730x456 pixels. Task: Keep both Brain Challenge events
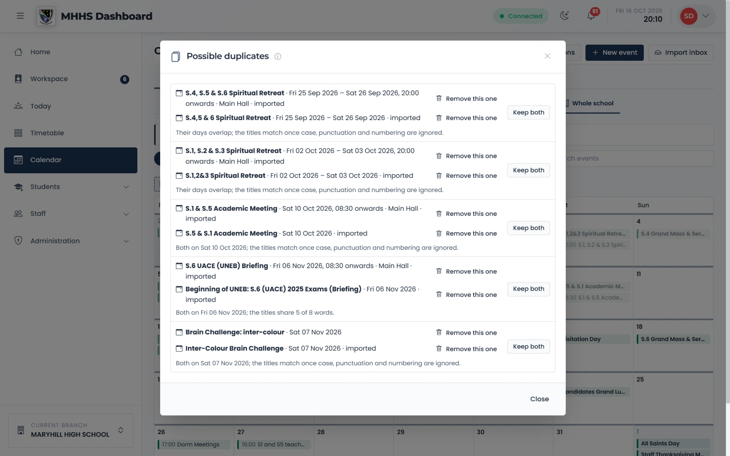click(528, 347)
